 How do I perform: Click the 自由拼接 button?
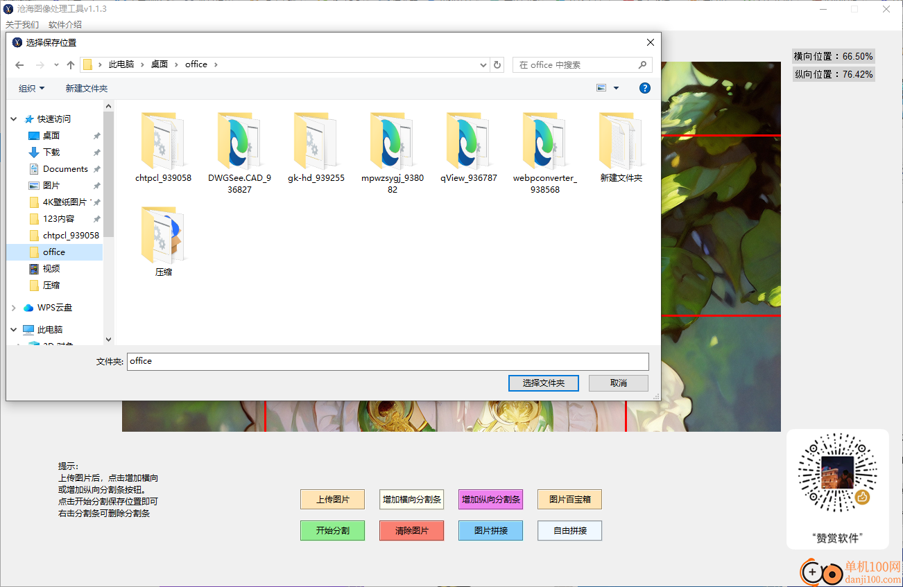point(570,531)
